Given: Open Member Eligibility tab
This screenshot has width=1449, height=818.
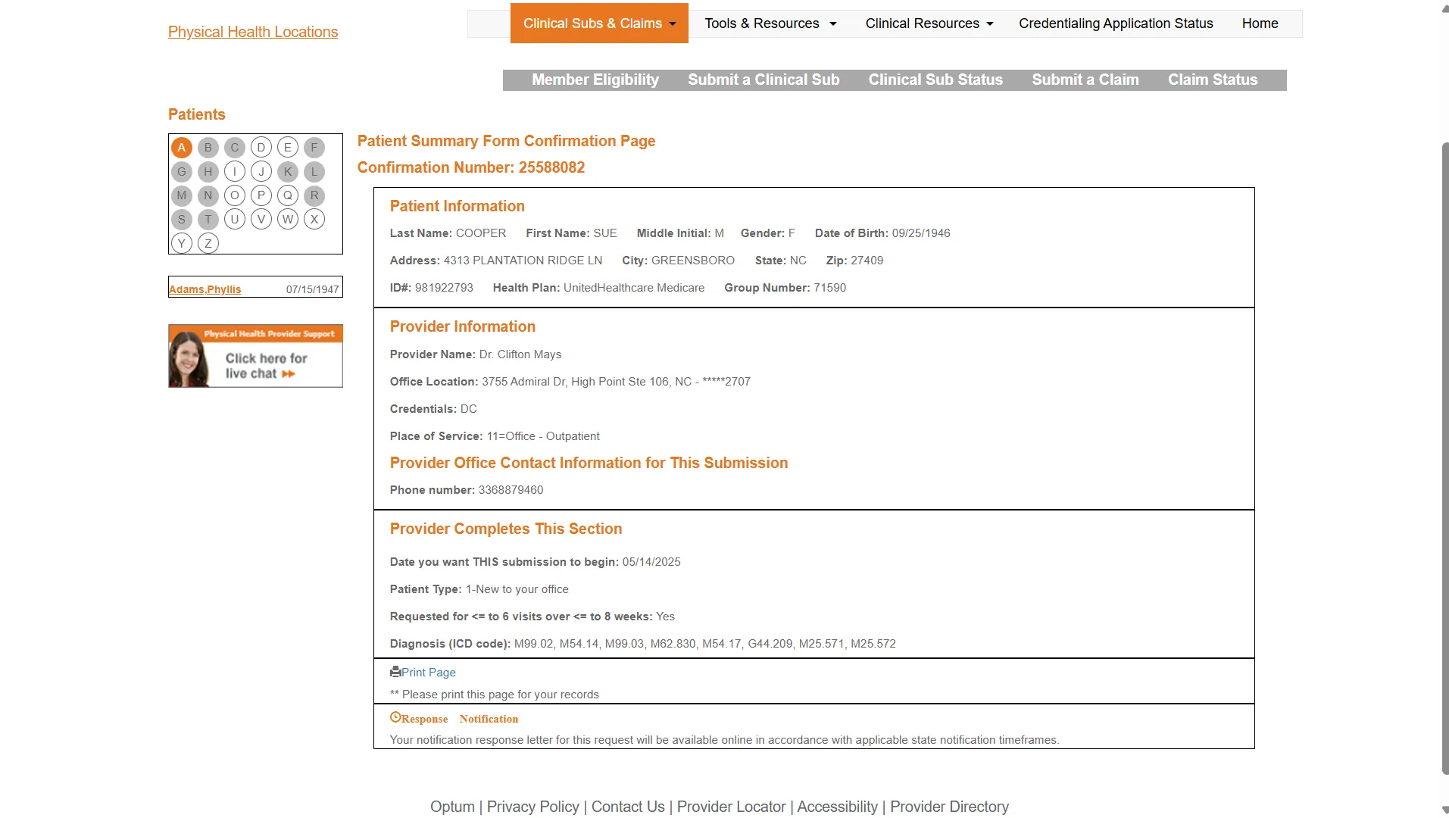Looking at the screenshot, I should point(595,80).
